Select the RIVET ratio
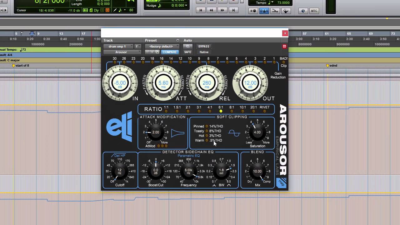Image resolution: width=400 pixels, height=225 pixels. (x=265, y=109)
